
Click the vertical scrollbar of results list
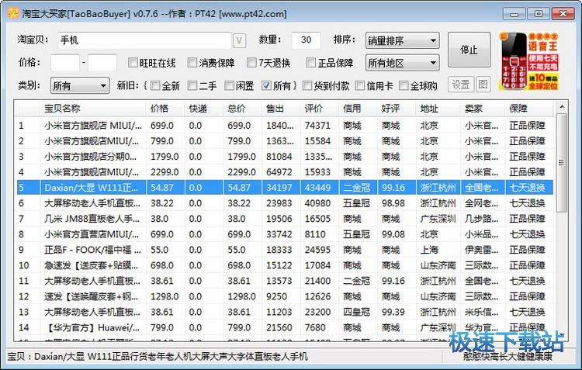click(x=562, y=233)
